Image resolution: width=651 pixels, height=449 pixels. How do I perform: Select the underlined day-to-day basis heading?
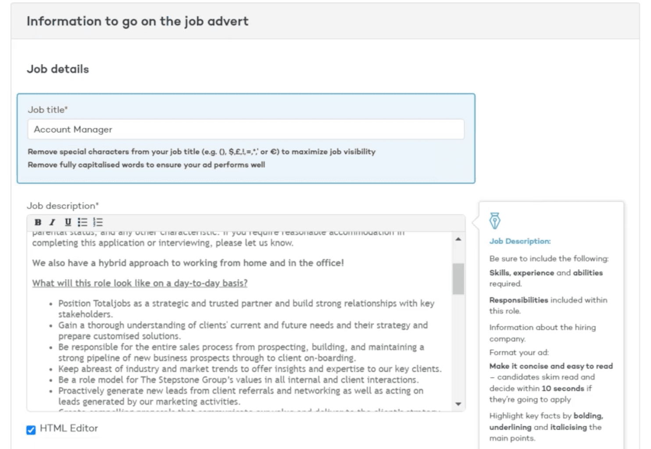coord(139,283)
